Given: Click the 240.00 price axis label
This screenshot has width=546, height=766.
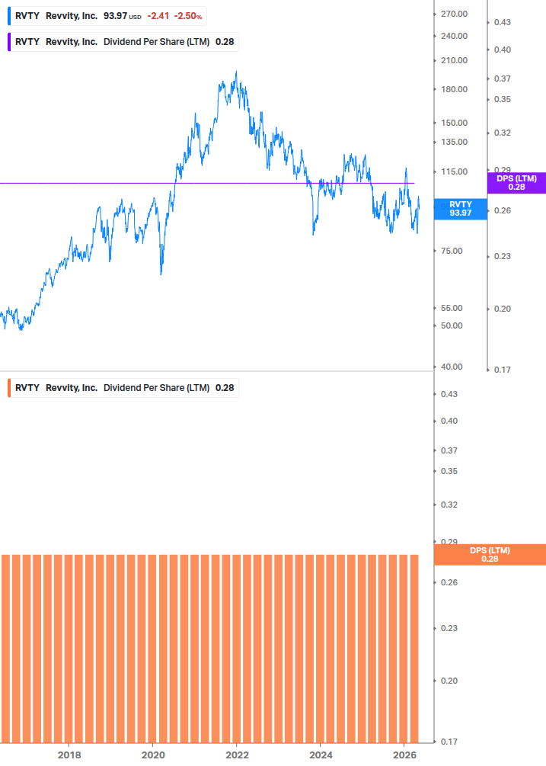Looking at the screenshot, I should point(455,36).
